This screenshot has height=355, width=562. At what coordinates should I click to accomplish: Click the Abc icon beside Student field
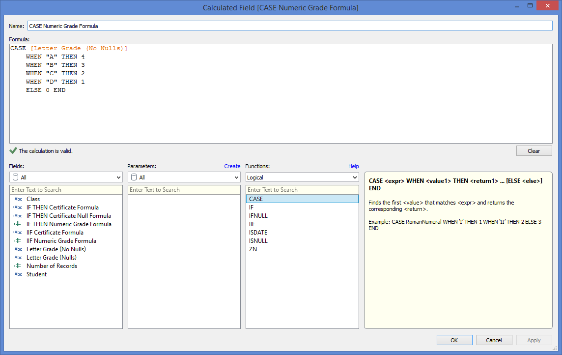point(18,274)
